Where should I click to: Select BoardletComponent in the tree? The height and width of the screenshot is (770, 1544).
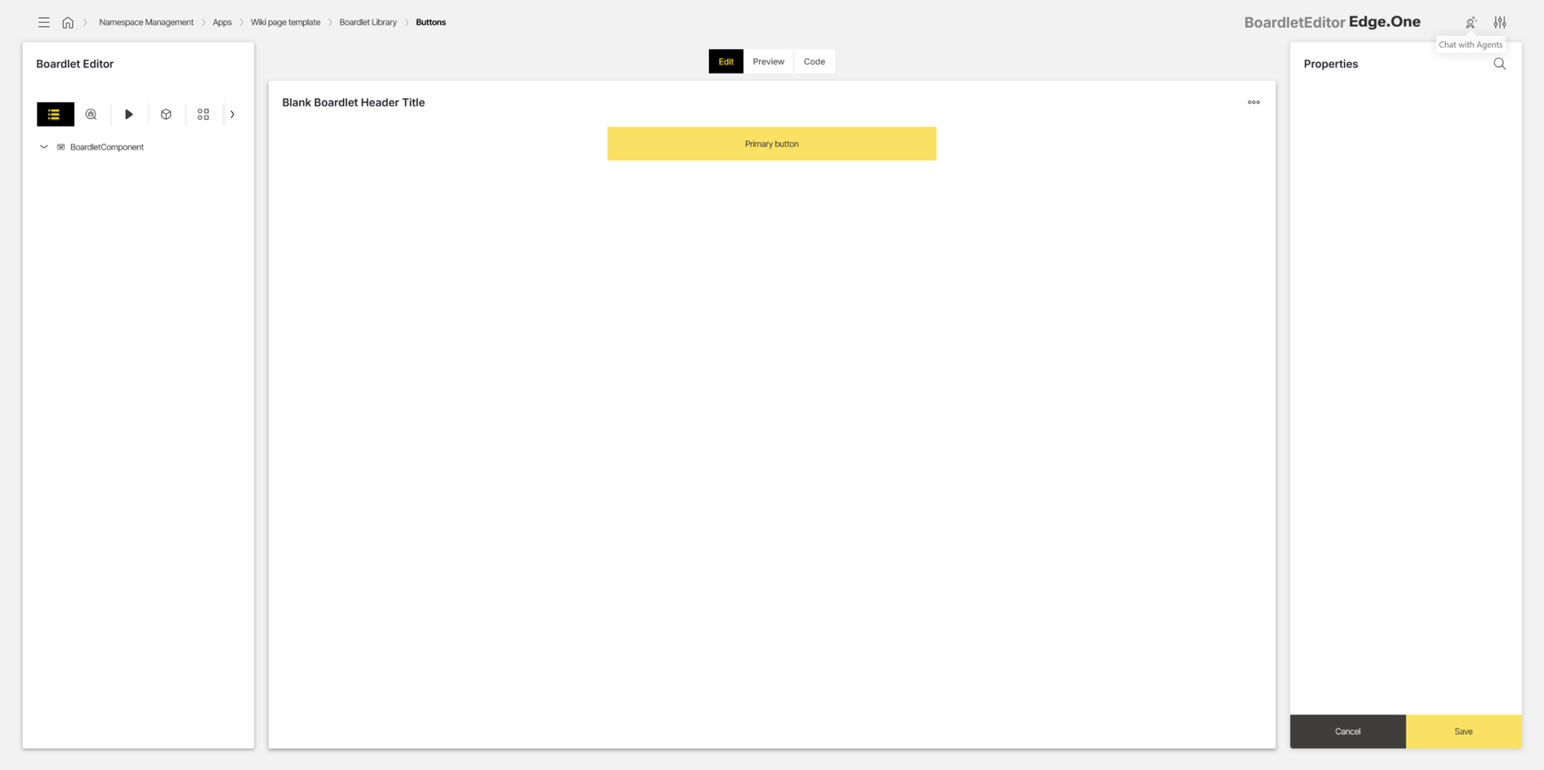point(107,147)
